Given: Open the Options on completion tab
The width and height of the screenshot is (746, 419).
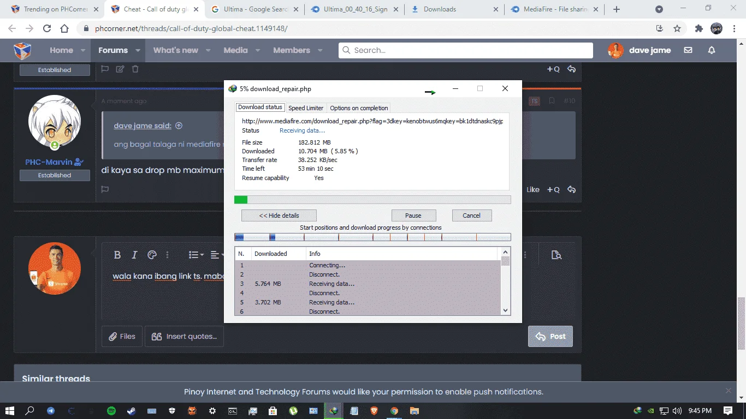Looking at the screenshot, I should coord(359,108).
